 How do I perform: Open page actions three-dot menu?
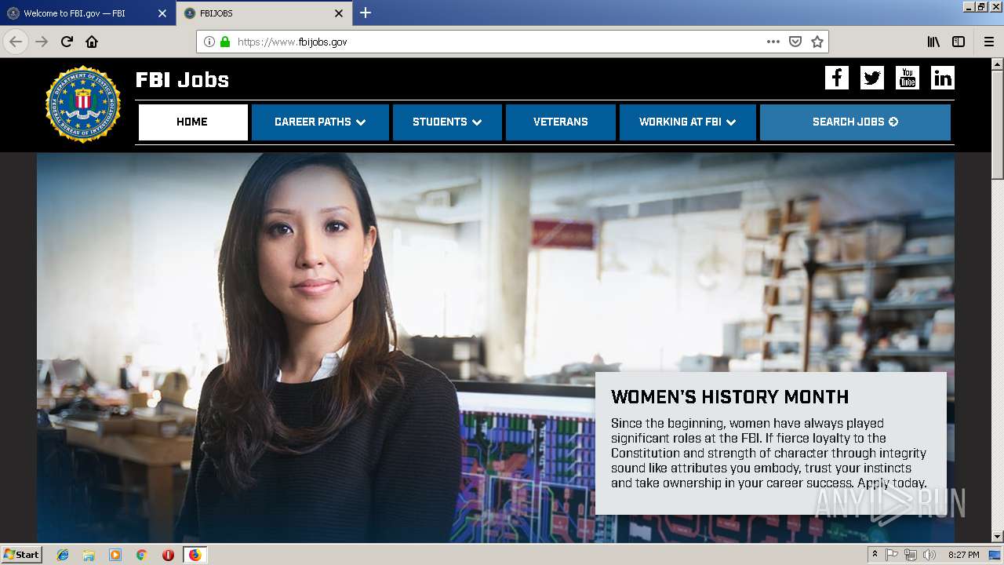click(x=773, y=42)
